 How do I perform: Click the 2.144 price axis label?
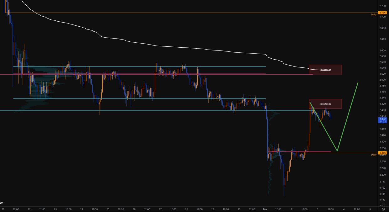pos(382,194)
